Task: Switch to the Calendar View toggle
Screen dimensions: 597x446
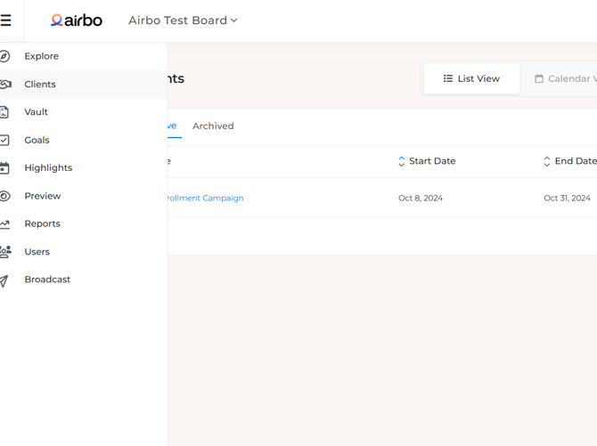Action: [x=565, y=79]
